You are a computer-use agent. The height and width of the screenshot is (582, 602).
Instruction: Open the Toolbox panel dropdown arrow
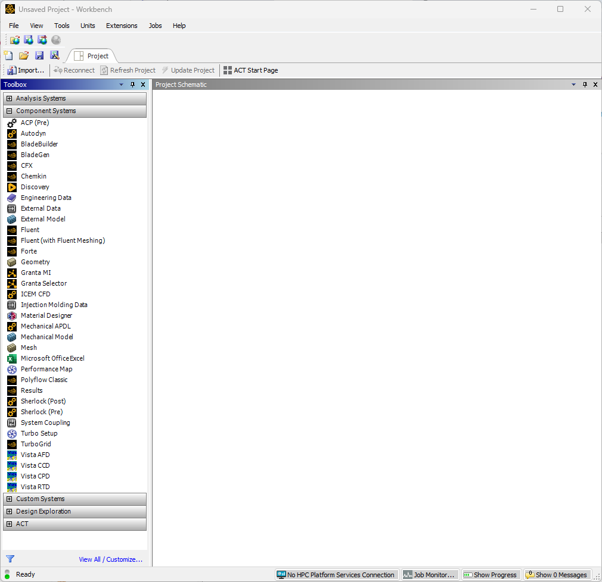click(x=122, y=85)
